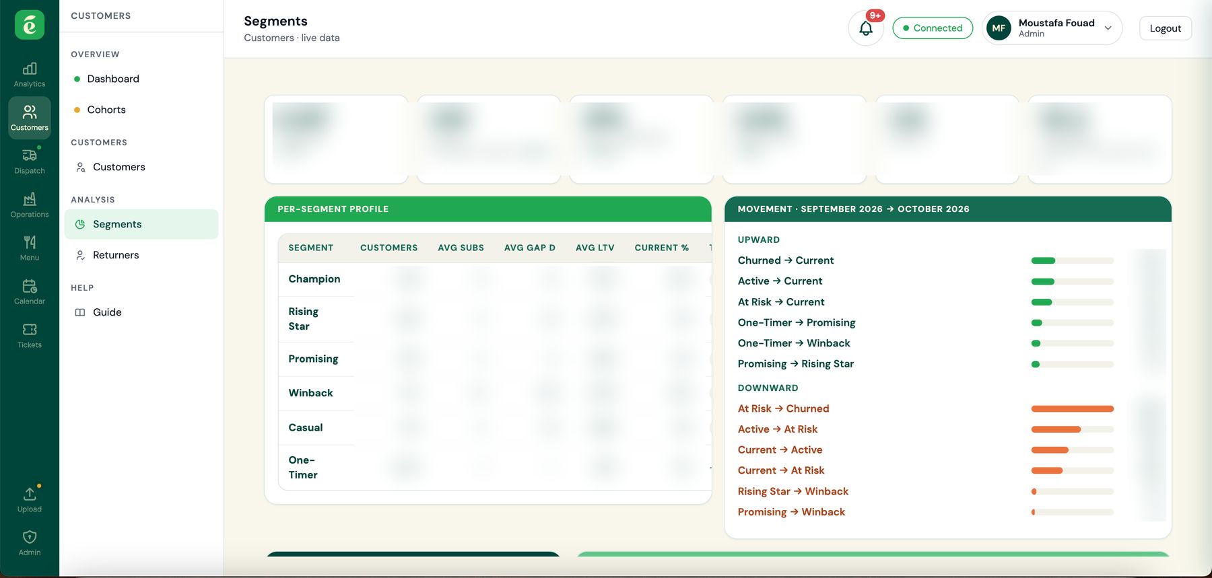Open the Menu fork-and-knife icon
Screen dimensions: 1212x578
coord(30,248)
